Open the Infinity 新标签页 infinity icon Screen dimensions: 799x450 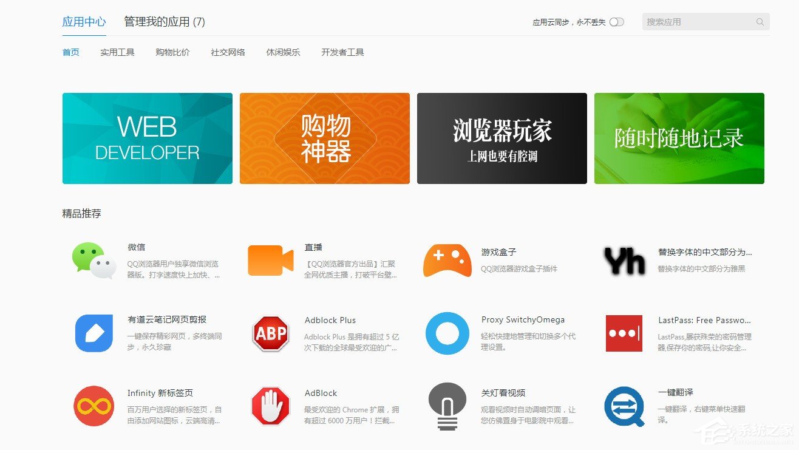pos(92,406)
